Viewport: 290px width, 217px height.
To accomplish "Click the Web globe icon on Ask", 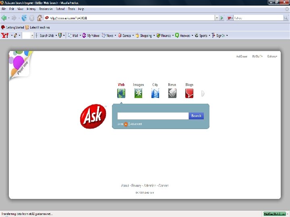I will (x=121, y=93).
